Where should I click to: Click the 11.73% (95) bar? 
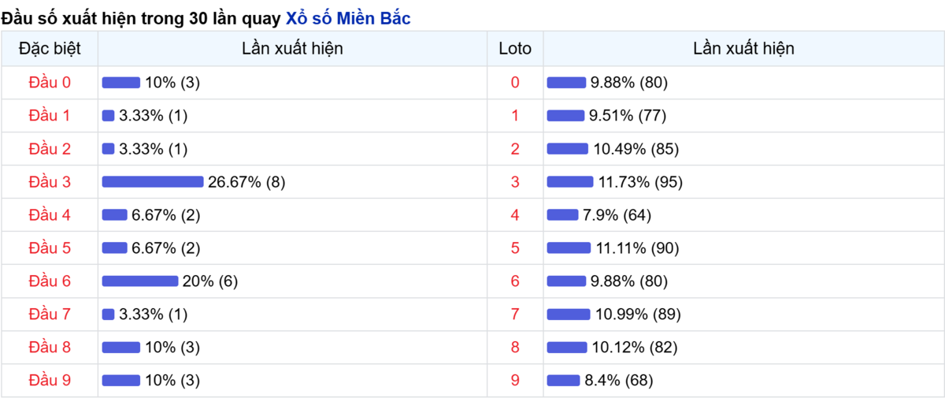pyautogui.click(x=570, y=182)
